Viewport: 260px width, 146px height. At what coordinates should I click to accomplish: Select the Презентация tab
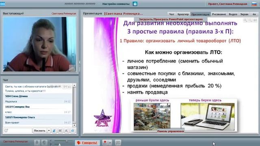pyautogui.click(x=200, y=14)
